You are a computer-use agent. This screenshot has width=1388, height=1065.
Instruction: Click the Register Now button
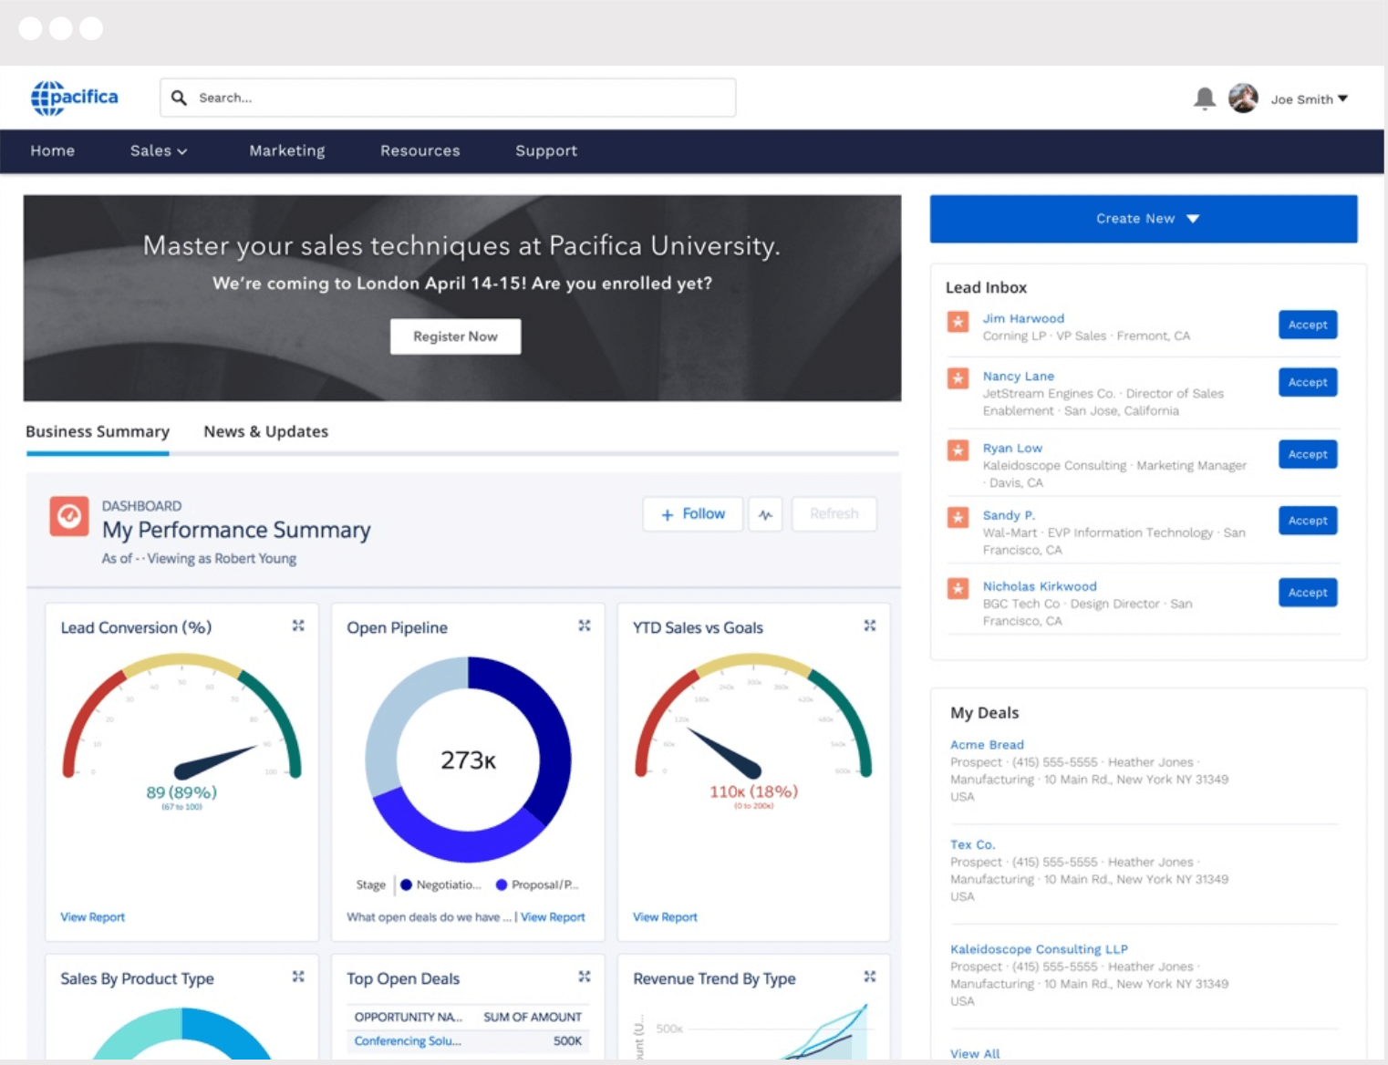coord(455,336)
